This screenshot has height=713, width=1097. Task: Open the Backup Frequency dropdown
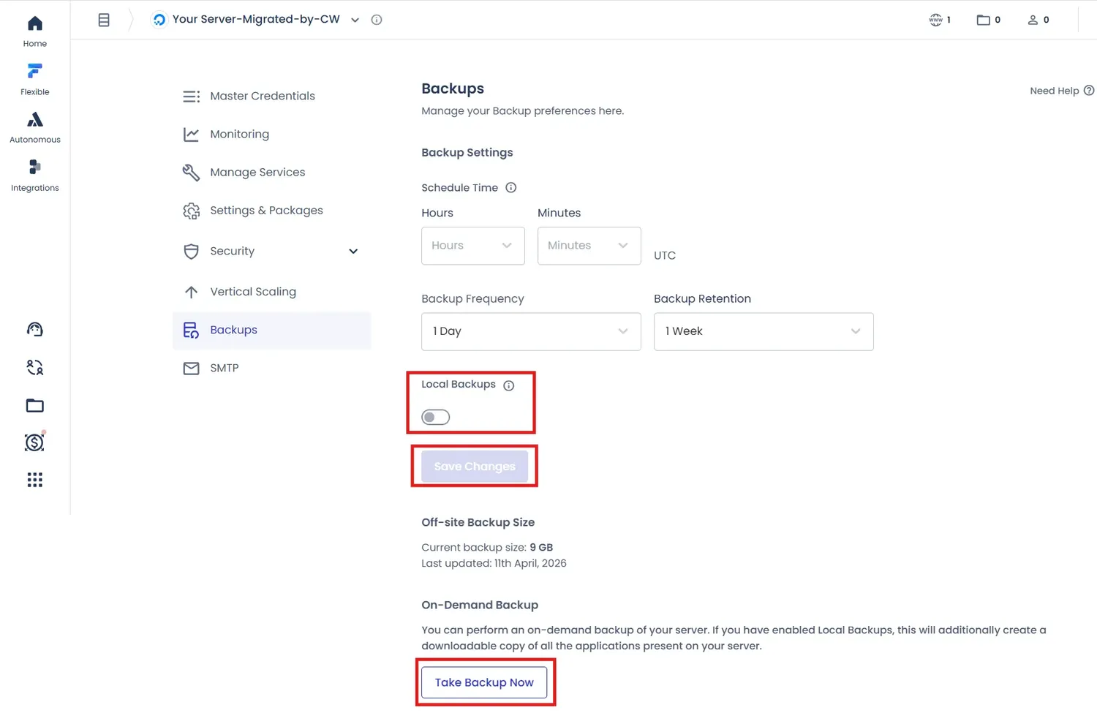click(531, 331)
